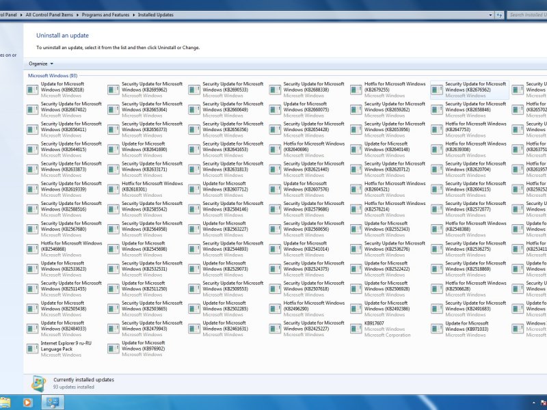Select Update KB2552343 entry
The height and width of the screenshot is (410, 547).
388,229
